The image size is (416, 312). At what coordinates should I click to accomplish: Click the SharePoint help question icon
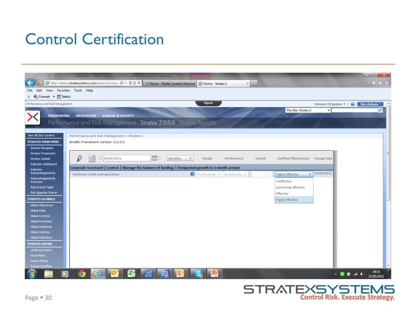pyautogui.click(x=352, y=104)
